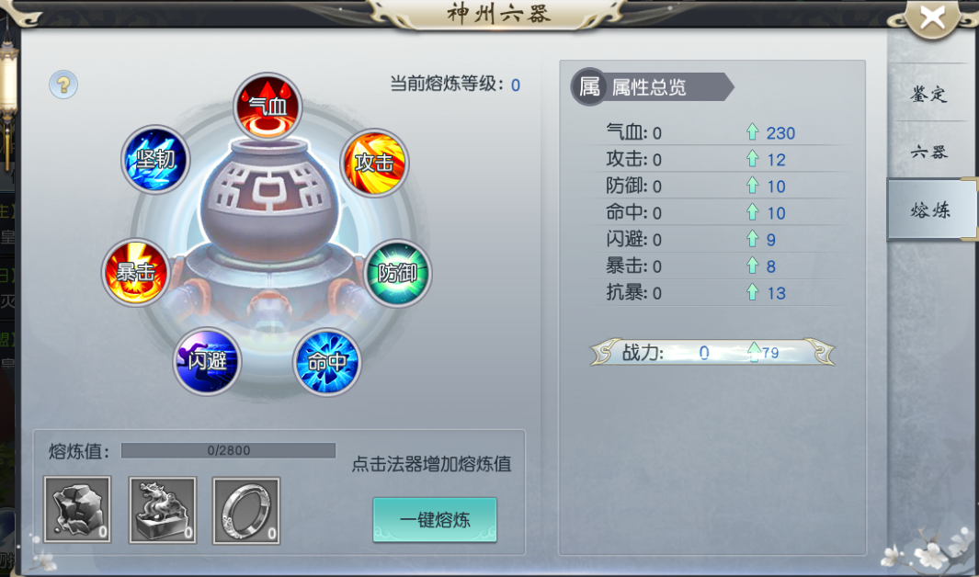Select the 闪避 attribute orb
This screenshot has height=577, width=979.
click(207, 361)
